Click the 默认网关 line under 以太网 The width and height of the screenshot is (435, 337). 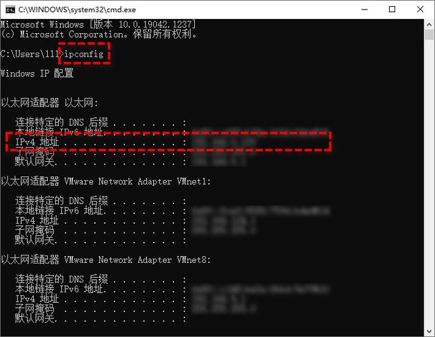click(x=130, y=161)
